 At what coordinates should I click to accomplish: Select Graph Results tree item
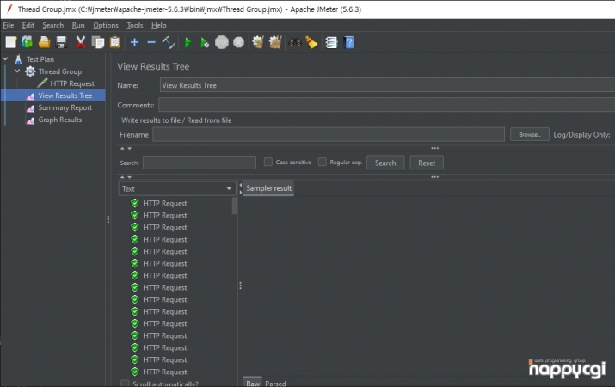point(59,120)
